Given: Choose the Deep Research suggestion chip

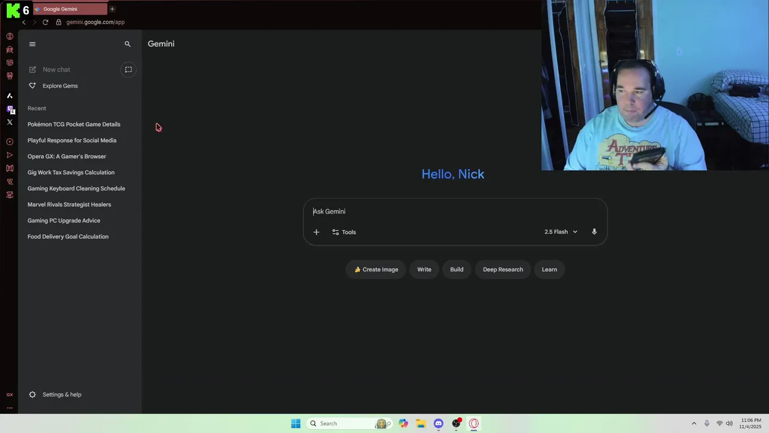Looking at the screenshot, I should pos(503,269).
